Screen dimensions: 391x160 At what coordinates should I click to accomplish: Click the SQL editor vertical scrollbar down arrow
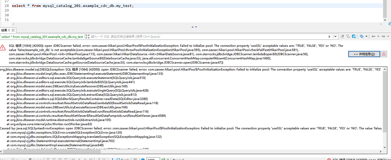(385, 20)
